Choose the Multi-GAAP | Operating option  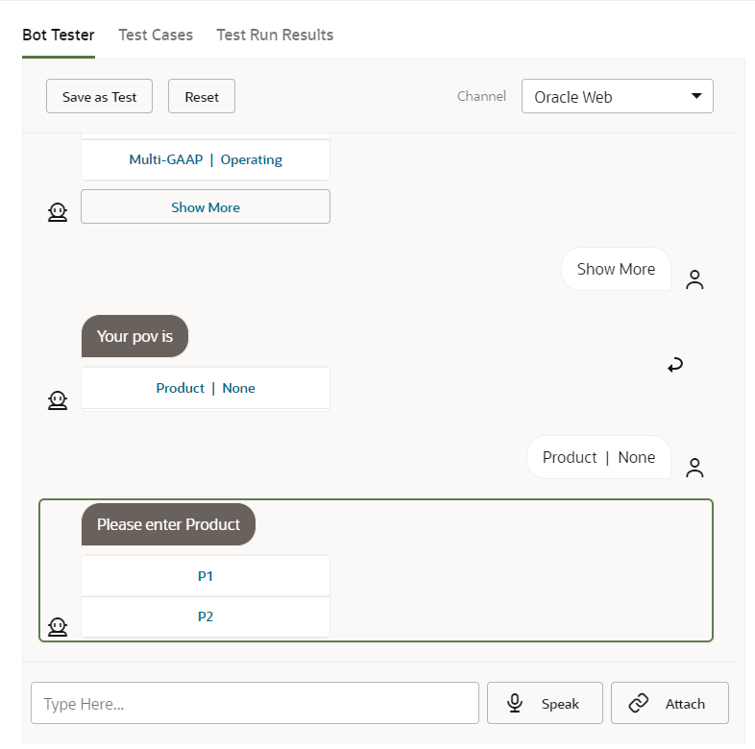pos(206,160)
